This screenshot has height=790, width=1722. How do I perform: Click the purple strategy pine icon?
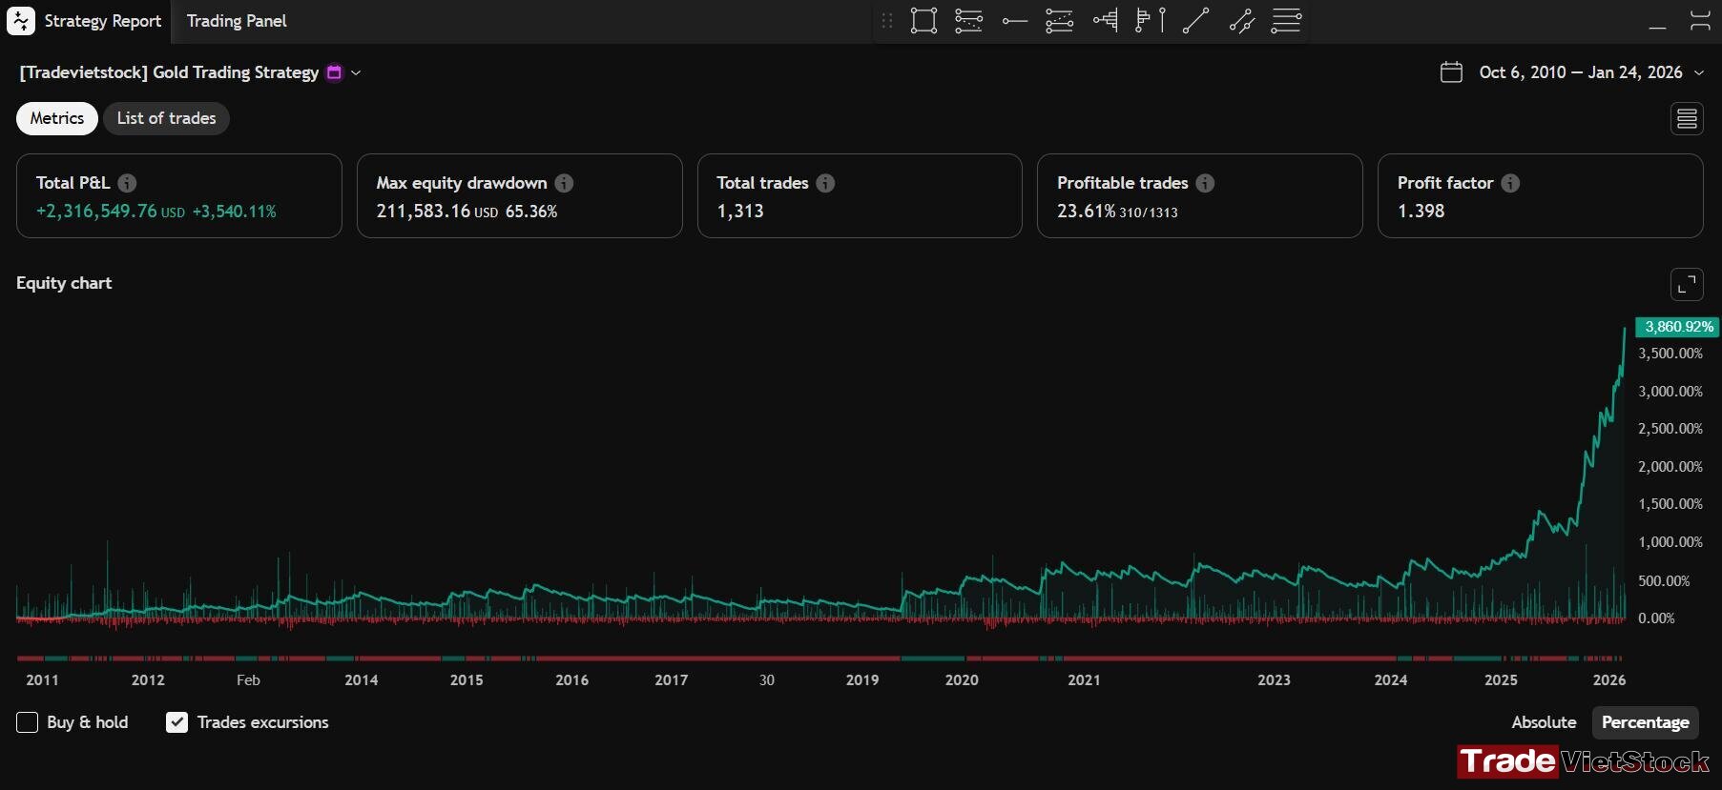(x=334, y=72)
